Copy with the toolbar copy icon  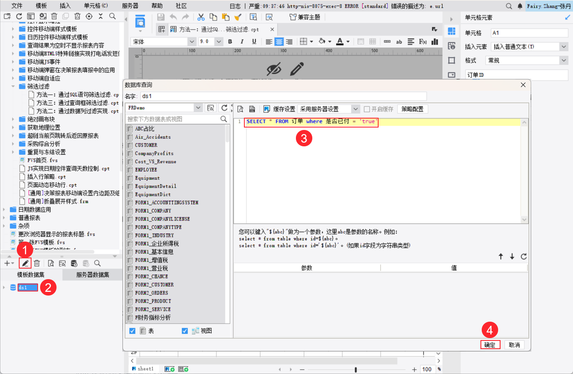[x=213, y=17]
